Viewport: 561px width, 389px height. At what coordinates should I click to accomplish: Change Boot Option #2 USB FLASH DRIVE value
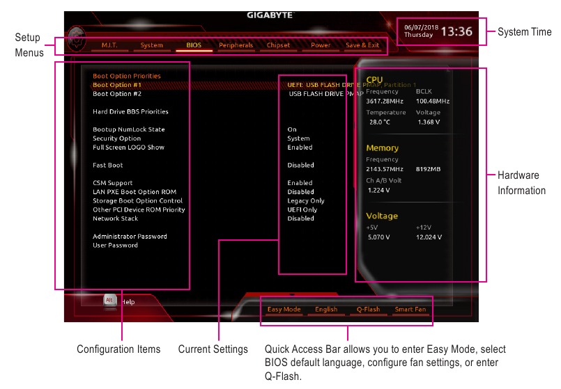325,94
